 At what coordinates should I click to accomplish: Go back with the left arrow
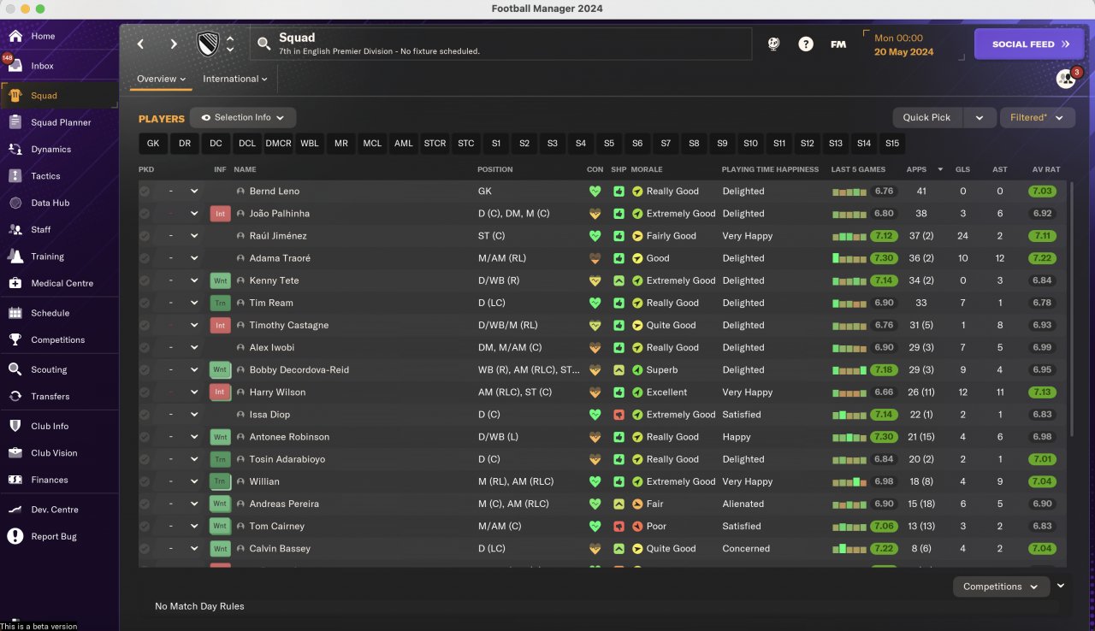pyautogui.click(x=141, y=44)
